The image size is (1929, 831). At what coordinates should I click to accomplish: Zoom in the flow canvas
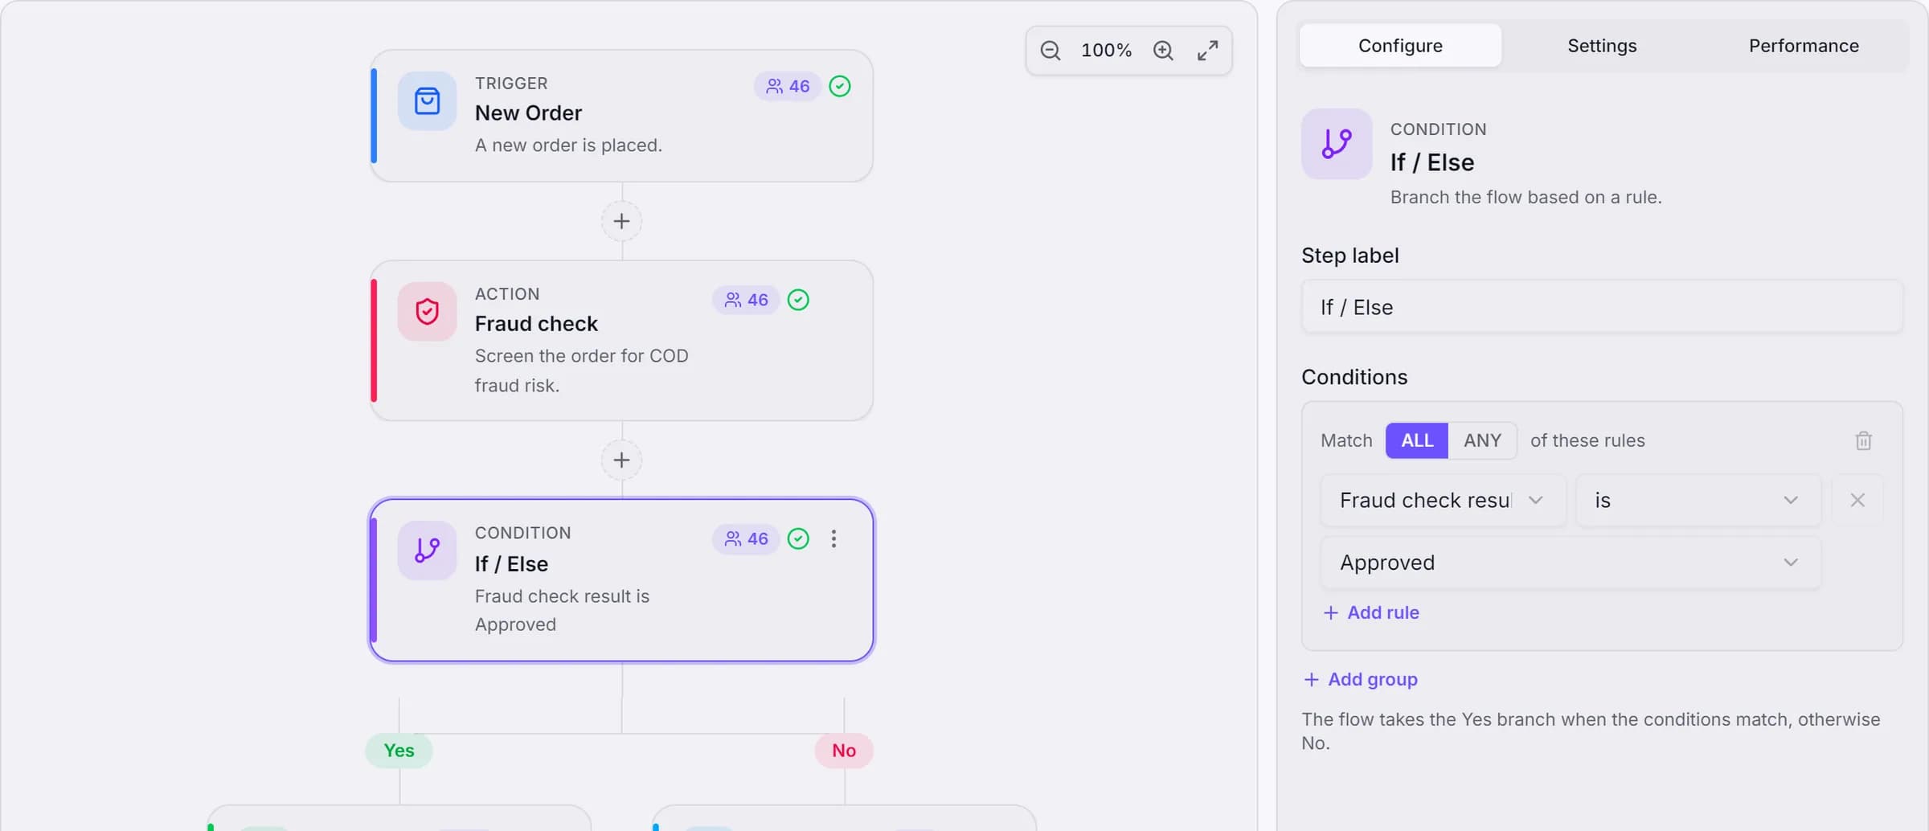(1163, 51)
